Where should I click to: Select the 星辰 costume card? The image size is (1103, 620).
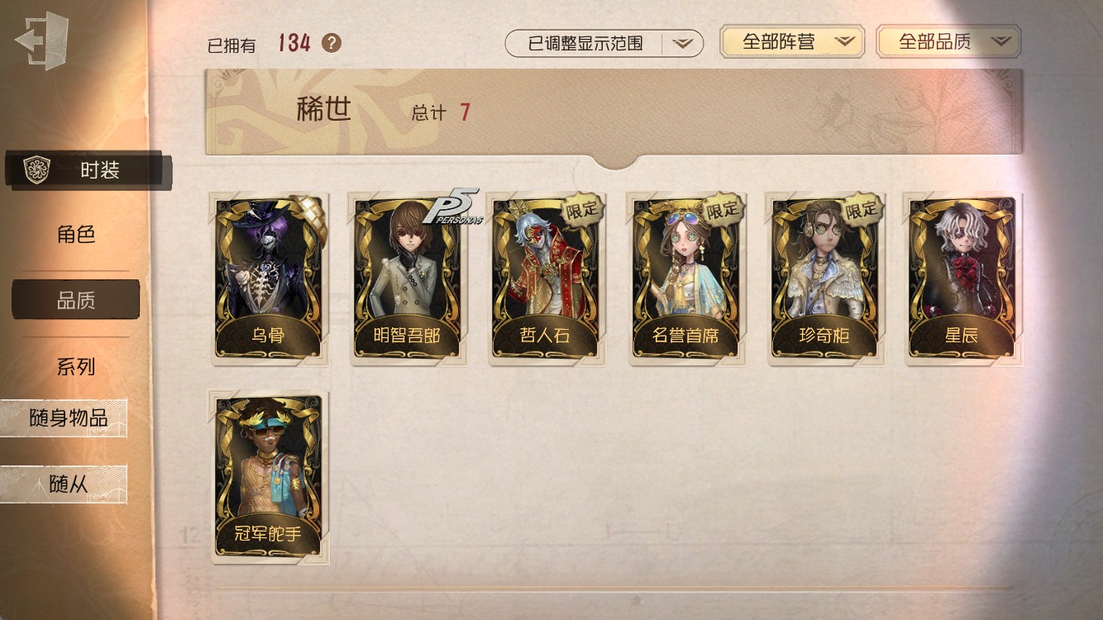[x=962, y=279]
